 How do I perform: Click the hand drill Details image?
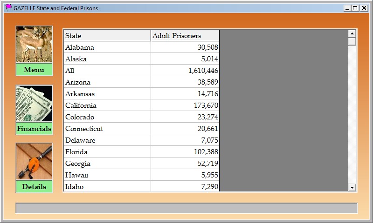pyautogui.click(x=34, y=162)
